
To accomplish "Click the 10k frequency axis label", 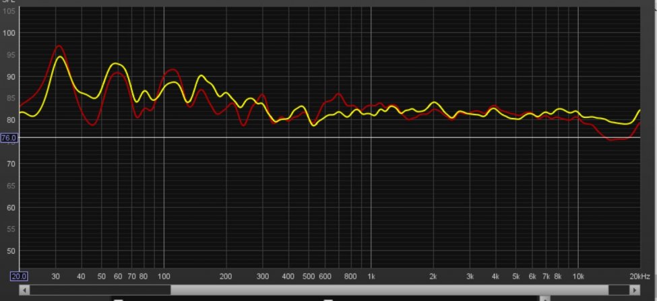I will coord(578,276).
